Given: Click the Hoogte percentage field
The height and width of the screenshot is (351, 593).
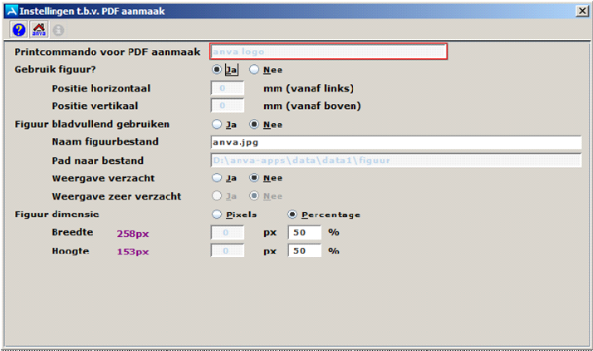Looking at the screenshot, I should tap(304, 250).
